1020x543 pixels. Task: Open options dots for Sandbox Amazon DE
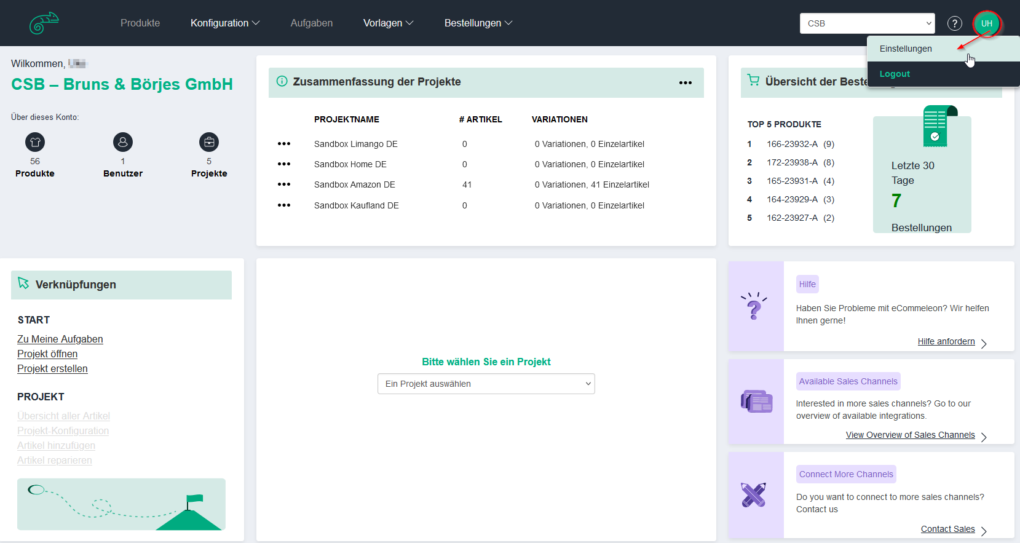[284, 184]
